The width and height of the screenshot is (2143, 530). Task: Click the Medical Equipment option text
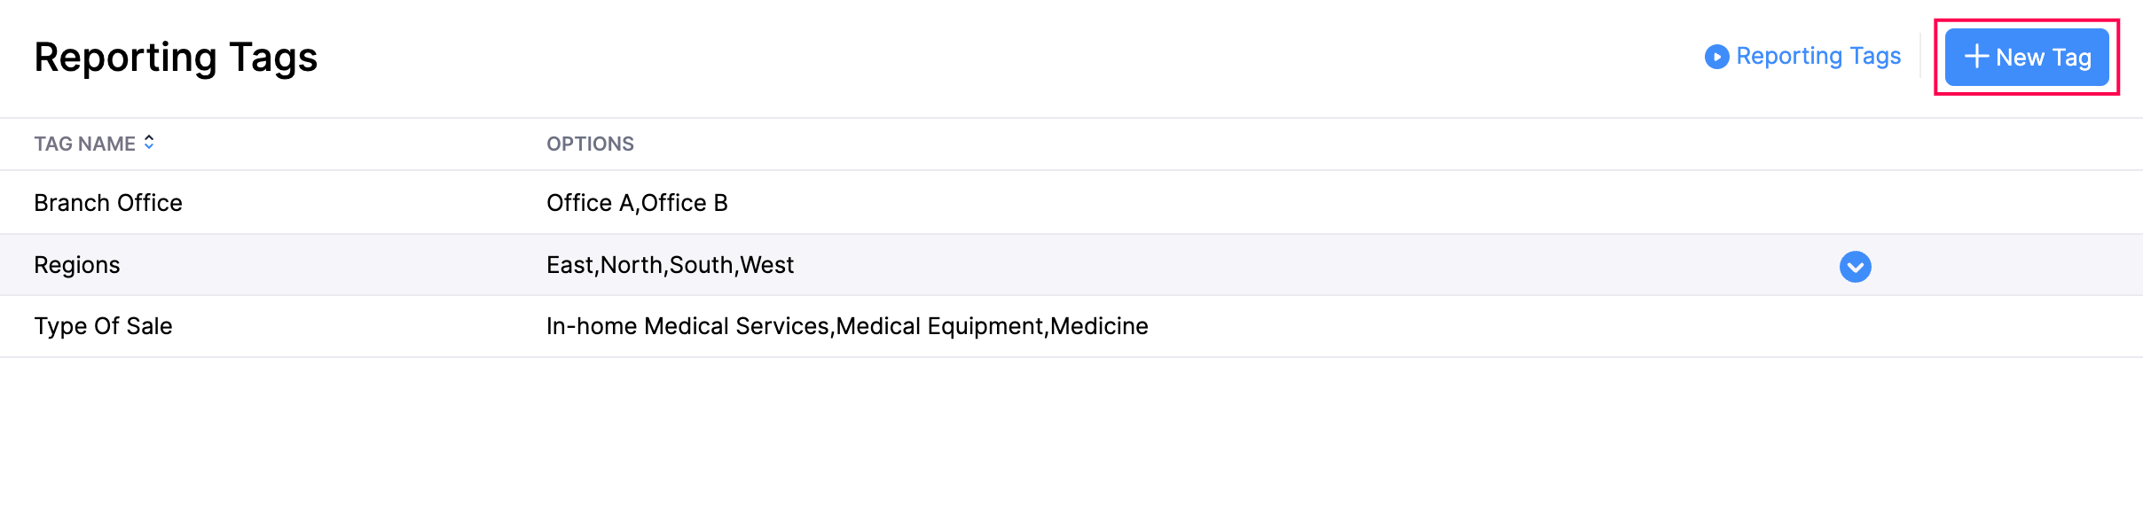pos(939,326)
